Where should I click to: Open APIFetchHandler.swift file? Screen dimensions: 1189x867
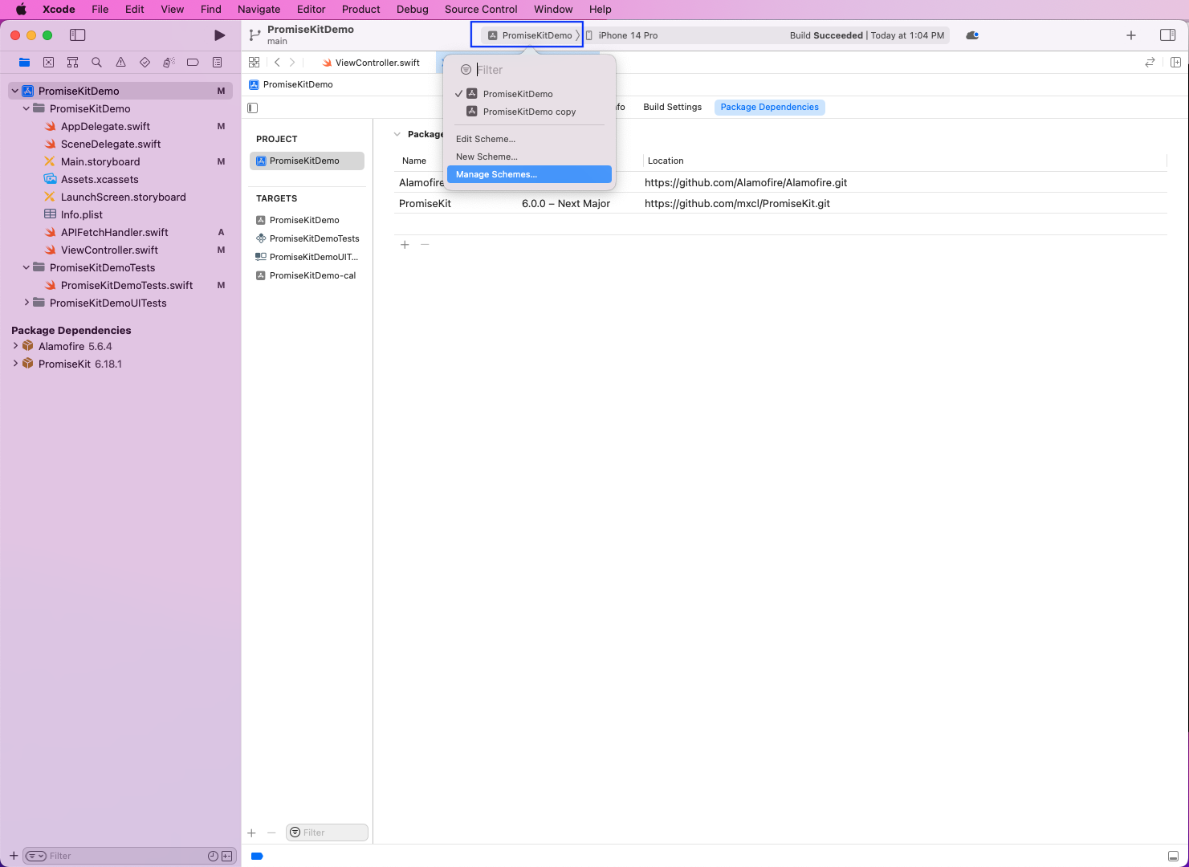114,232
